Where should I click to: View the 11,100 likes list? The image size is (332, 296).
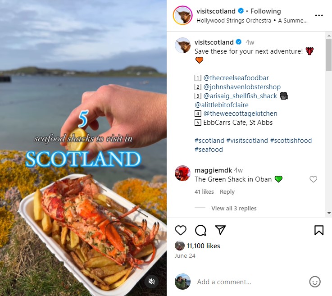click(203, 246)
